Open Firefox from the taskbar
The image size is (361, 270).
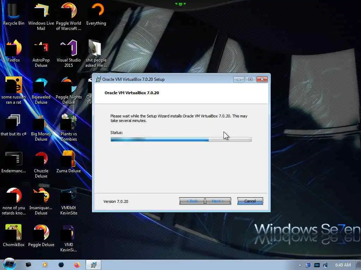[77, 265]
